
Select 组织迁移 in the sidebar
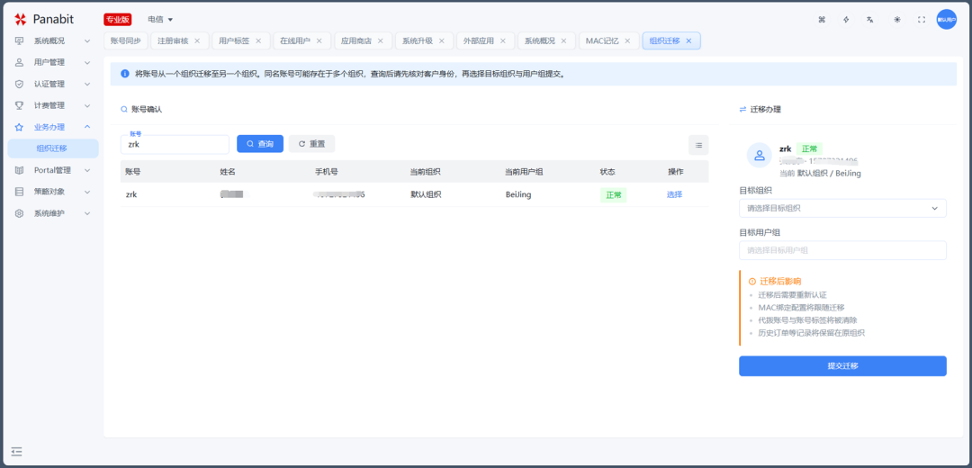[53, 148]
